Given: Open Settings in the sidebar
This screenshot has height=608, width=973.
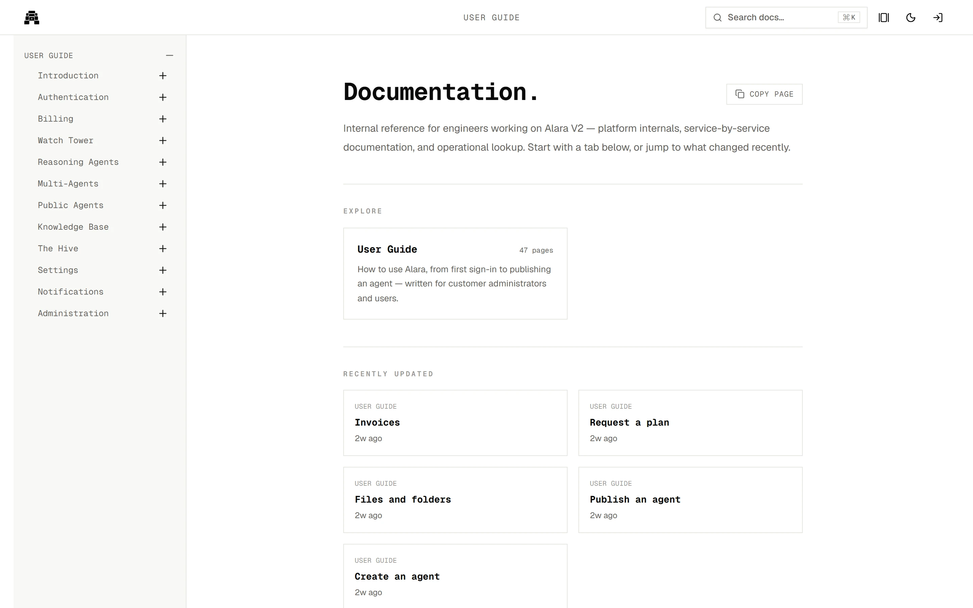Looking at the screenshot, I should click(x=58, y=270).
